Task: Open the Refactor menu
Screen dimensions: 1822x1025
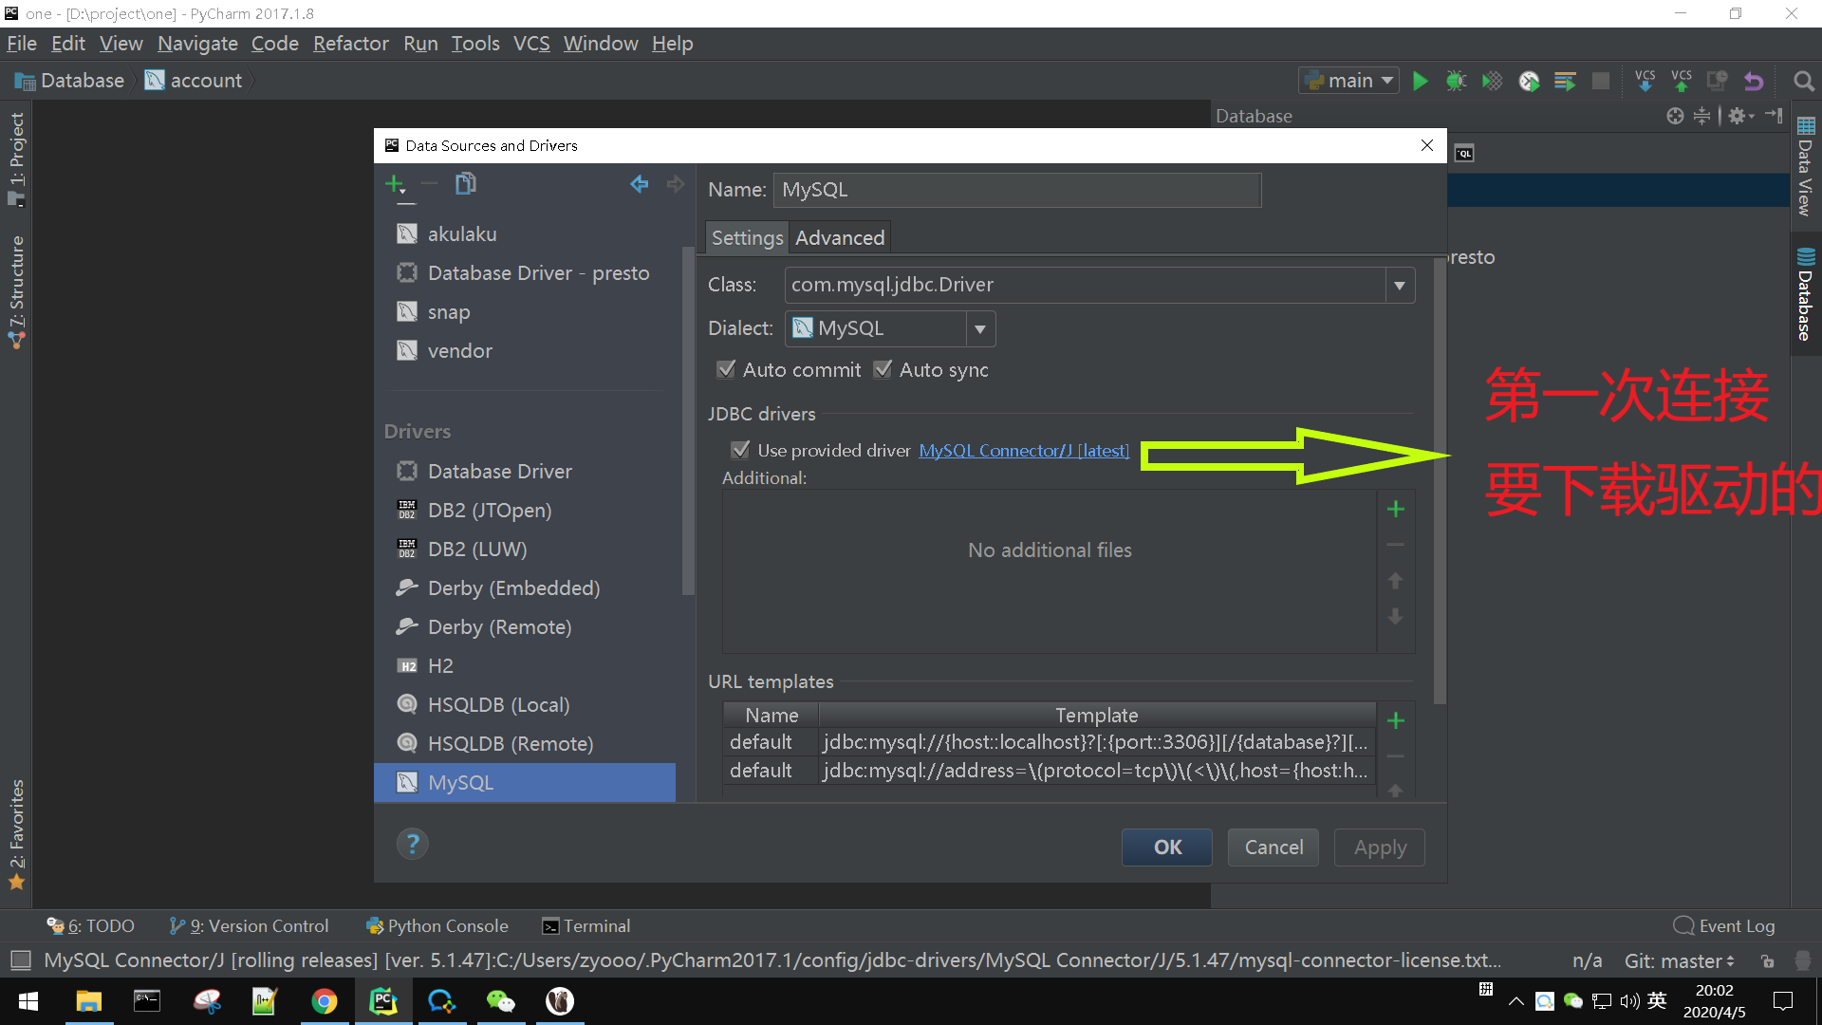Action: (350, 44)
